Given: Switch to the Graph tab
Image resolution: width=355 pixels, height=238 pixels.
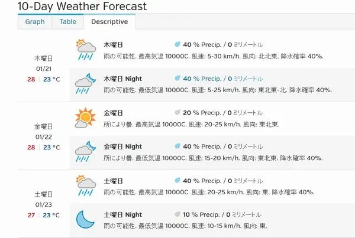Looking at the screenshot, I should 35,22.
